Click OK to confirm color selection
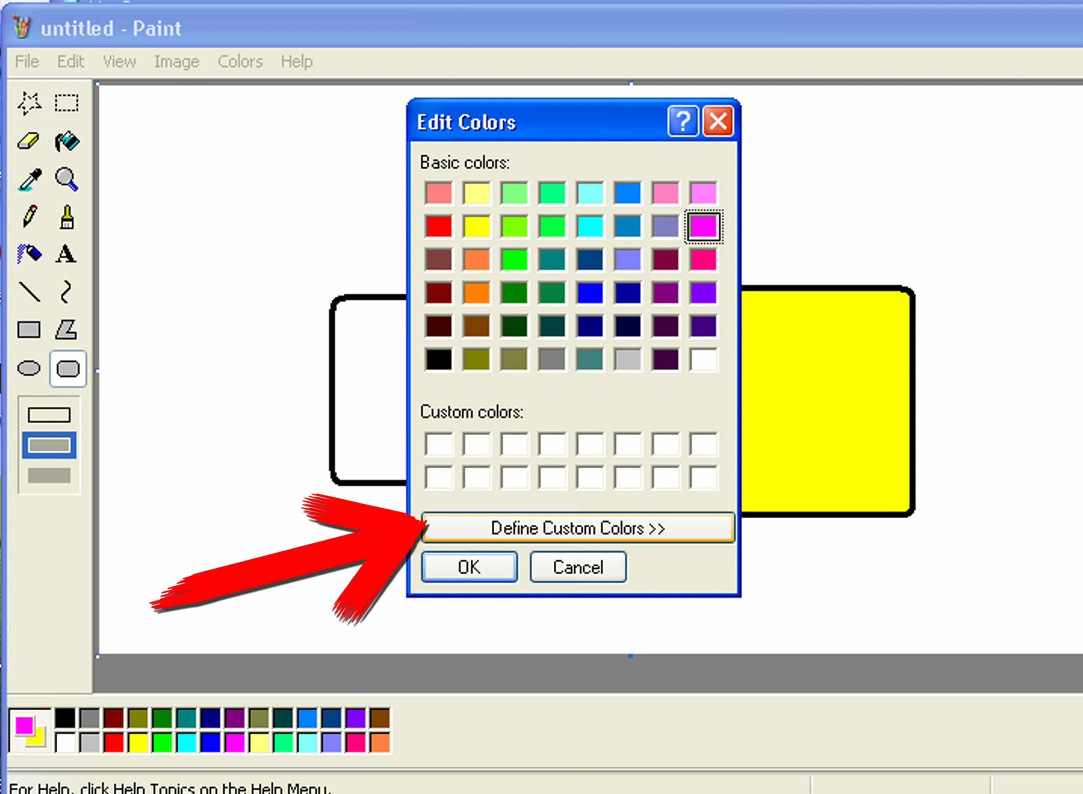Screen dimensions: 1083x794 tap(468, 566)
